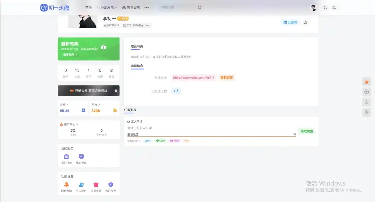Select the 个人资料 profile icon
The image size is (375, 202).
click(x=81, y=185)
